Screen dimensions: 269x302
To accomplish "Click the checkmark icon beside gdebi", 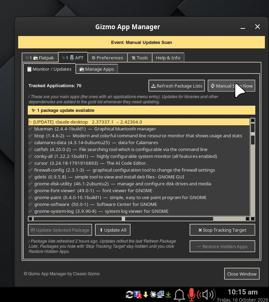I will (x=30, y=177).
